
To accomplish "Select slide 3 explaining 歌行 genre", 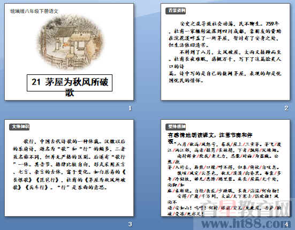I will (x=69, y=168).
